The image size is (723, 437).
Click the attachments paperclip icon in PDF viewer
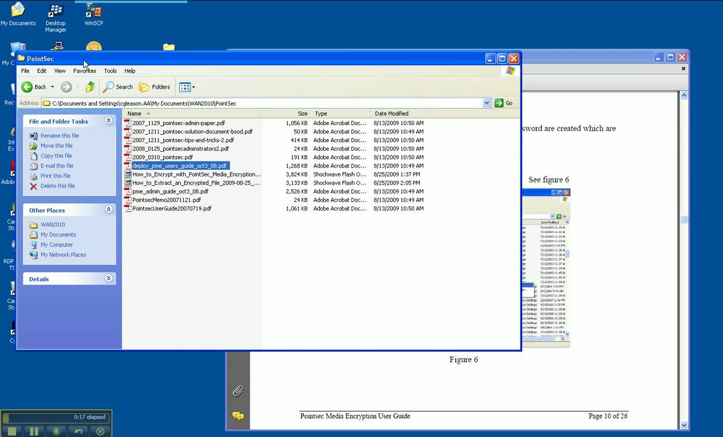238,391
